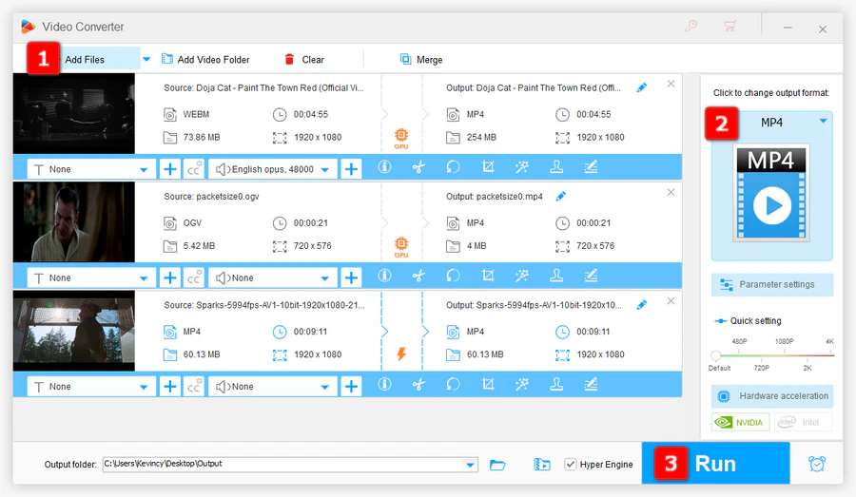
Task: Clear the file list
Action: pyautogui.click(x=304, y=60)
